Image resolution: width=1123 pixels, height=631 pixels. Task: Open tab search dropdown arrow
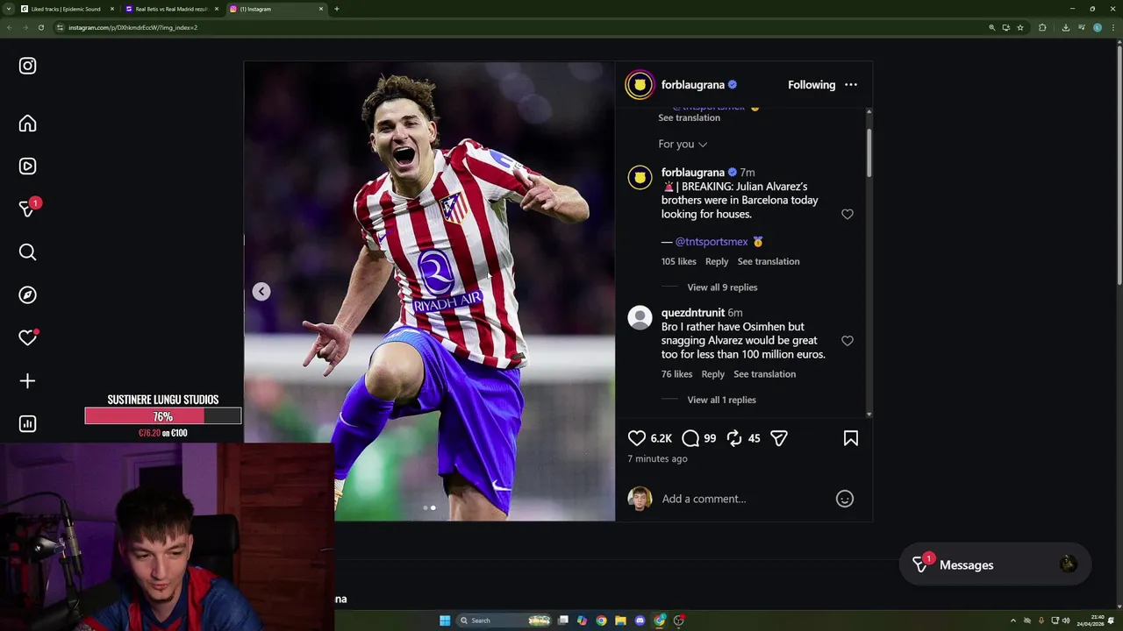[9, 9]
